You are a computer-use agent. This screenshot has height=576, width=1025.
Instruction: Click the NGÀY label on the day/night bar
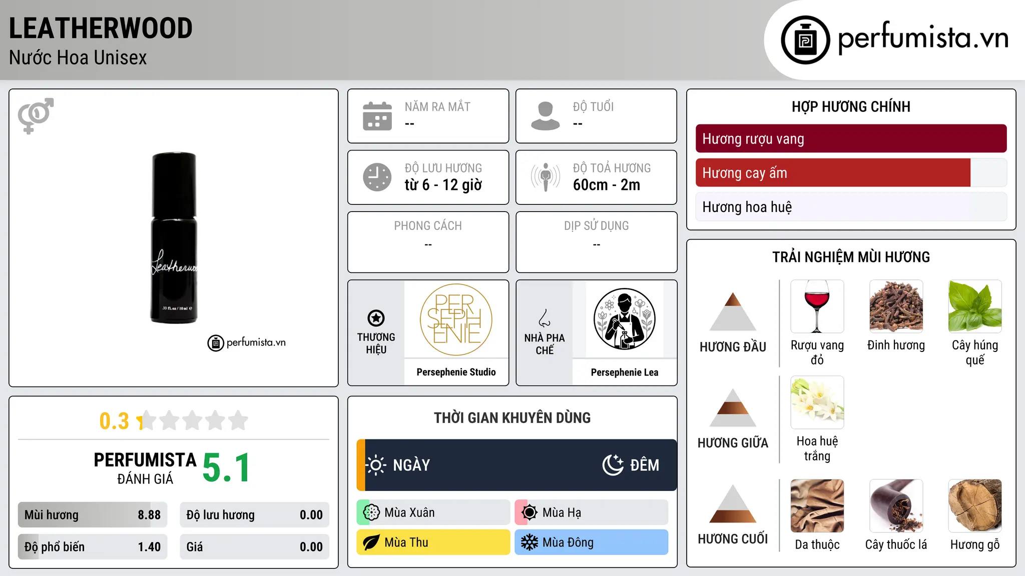click(x=411, y=465)
